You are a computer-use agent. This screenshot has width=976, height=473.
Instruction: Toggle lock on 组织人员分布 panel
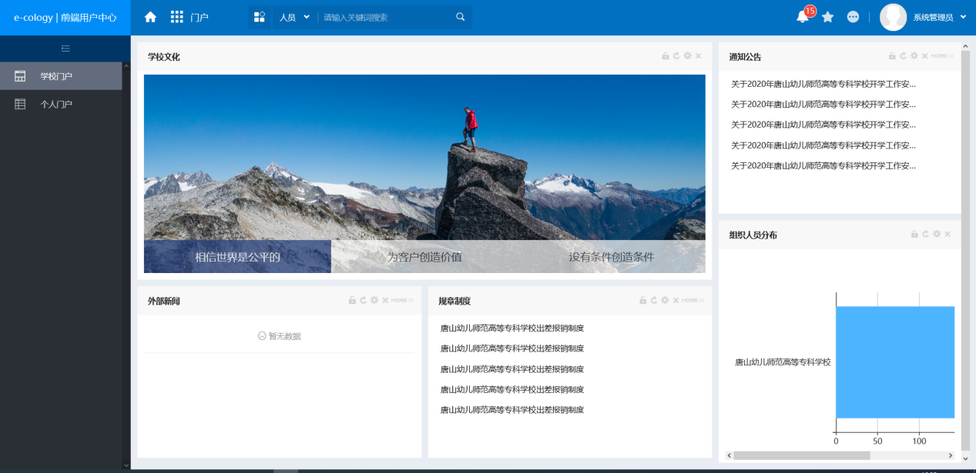tap(915, 235)
